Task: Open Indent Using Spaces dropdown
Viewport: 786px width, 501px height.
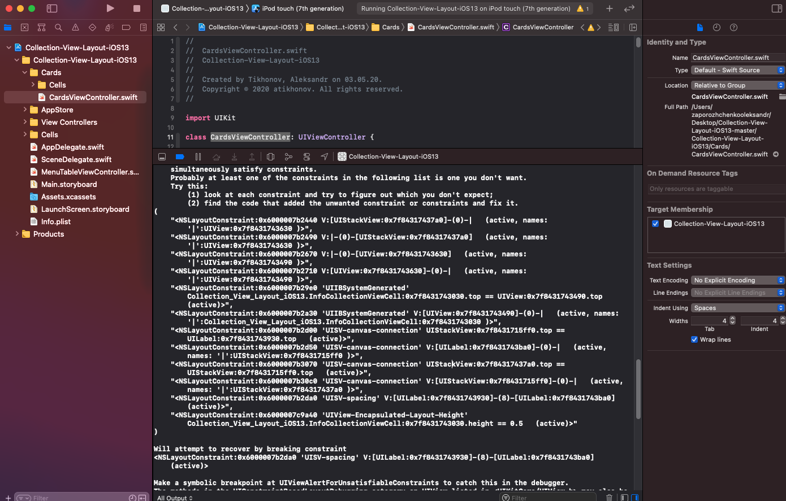Action: point(738,308)
